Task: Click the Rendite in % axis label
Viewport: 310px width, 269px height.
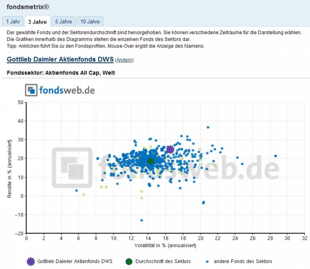Action: coord(9,168)
